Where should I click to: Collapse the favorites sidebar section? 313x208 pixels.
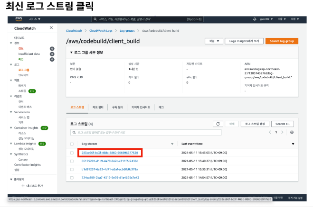coord(11,180)
